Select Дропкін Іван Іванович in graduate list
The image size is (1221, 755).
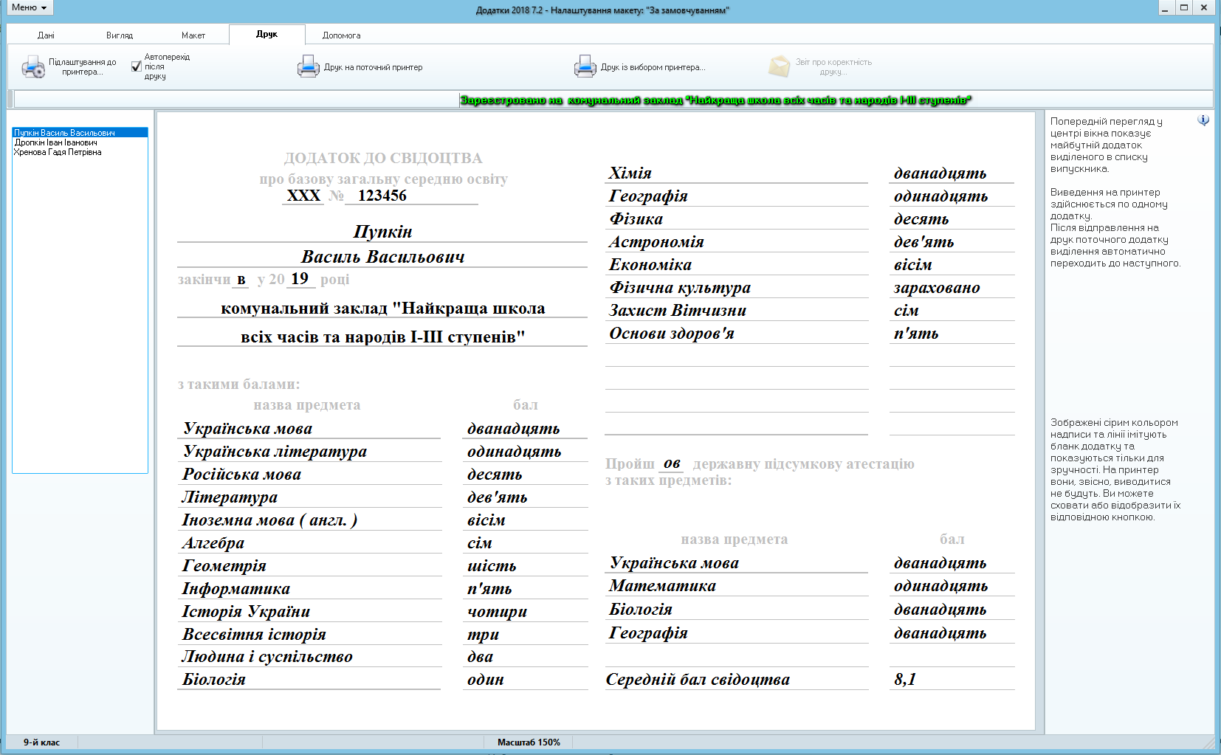tap(56, 142)
